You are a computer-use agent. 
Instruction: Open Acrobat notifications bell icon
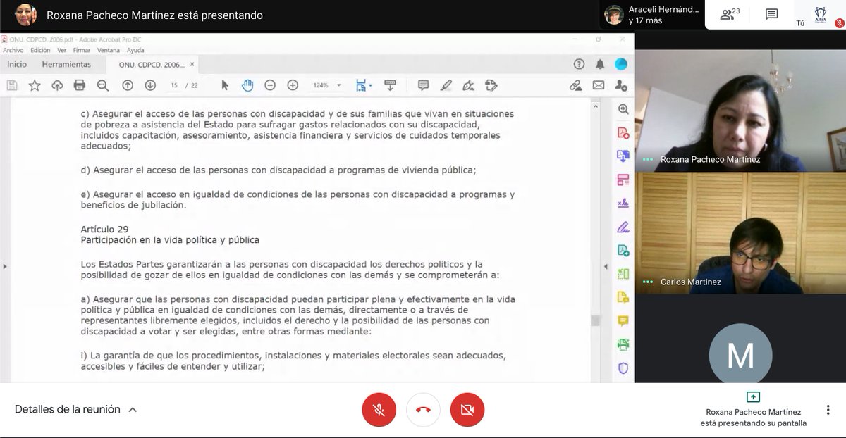point(600,64)
